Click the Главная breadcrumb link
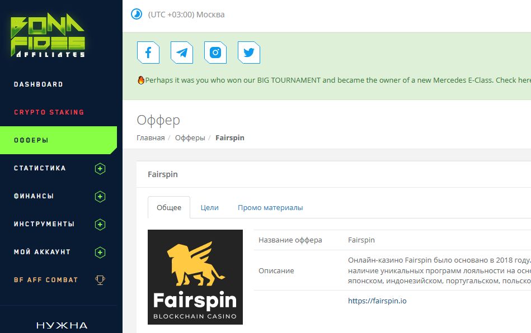This screenshot has height=333, width=531. tap(151, 137)
